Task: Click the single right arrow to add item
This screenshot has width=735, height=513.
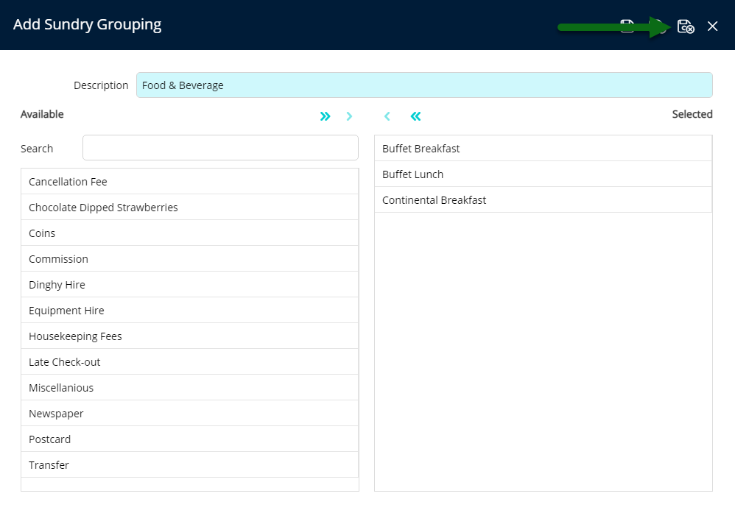Action: [349, 116]
